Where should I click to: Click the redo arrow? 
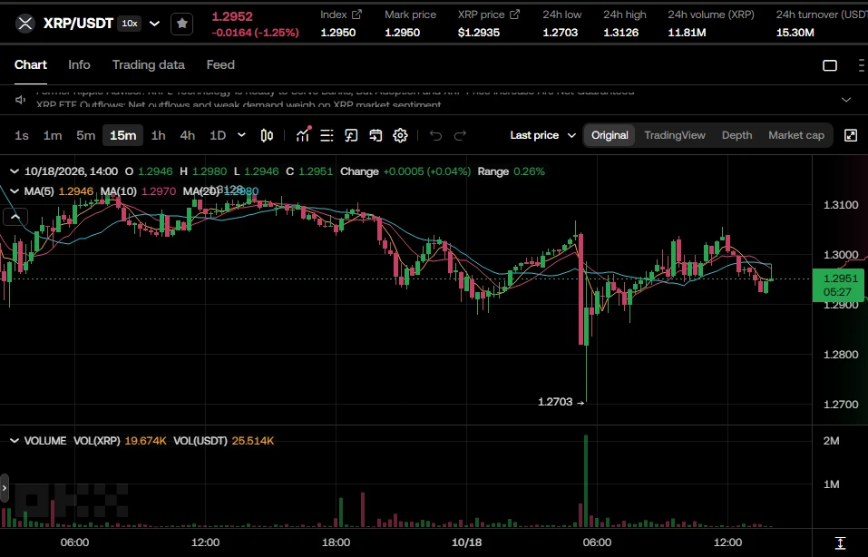[460, 135]
